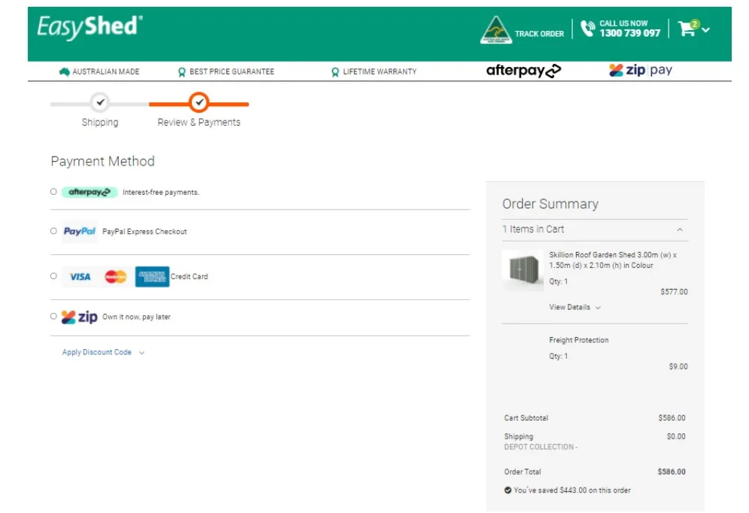Click the Zip Pay logo in header bar
Image resolution: width=749 pixels, height=513 pixels.
pos(640,71)
